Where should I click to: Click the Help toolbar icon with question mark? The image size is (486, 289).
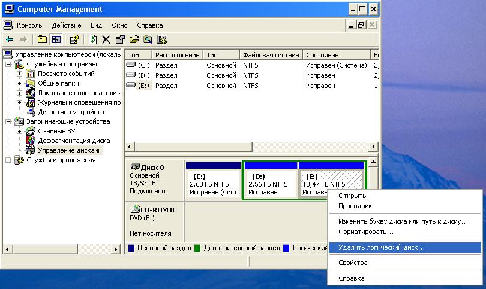point(74,39)
